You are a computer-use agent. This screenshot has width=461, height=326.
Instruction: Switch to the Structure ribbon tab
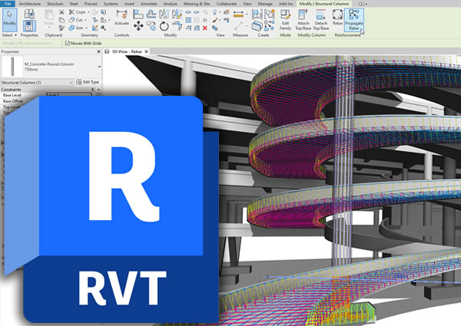click(x=55, y=4)
